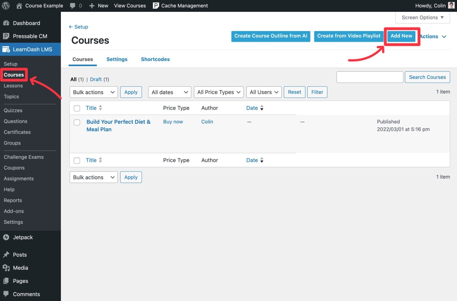457x301 pixels.
Task: Show All courses filter link
Action: tap(73, 79)
